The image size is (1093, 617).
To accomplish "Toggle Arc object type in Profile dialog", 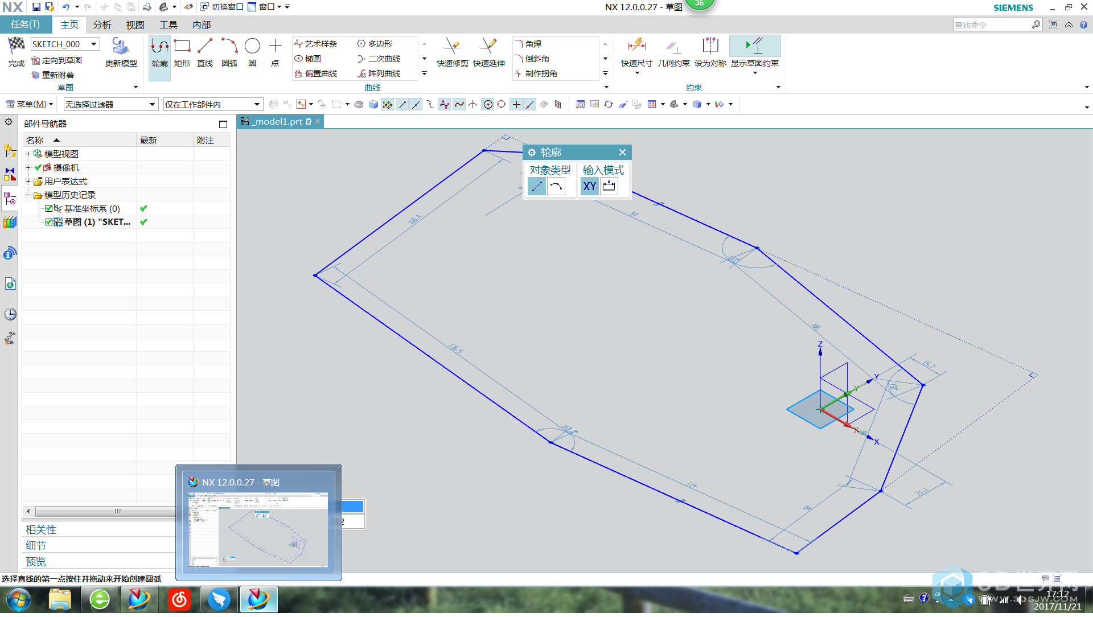I will (556, 186).
